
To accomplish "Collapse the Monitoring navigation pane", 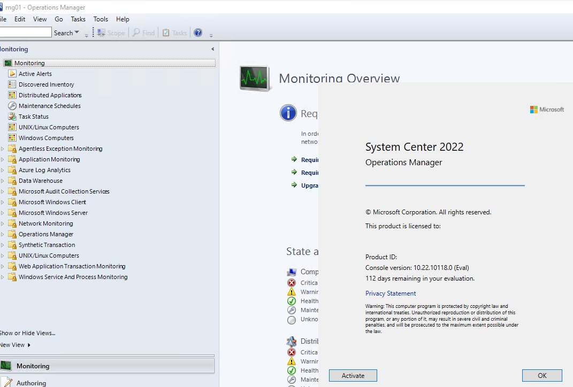I will 212,49.
